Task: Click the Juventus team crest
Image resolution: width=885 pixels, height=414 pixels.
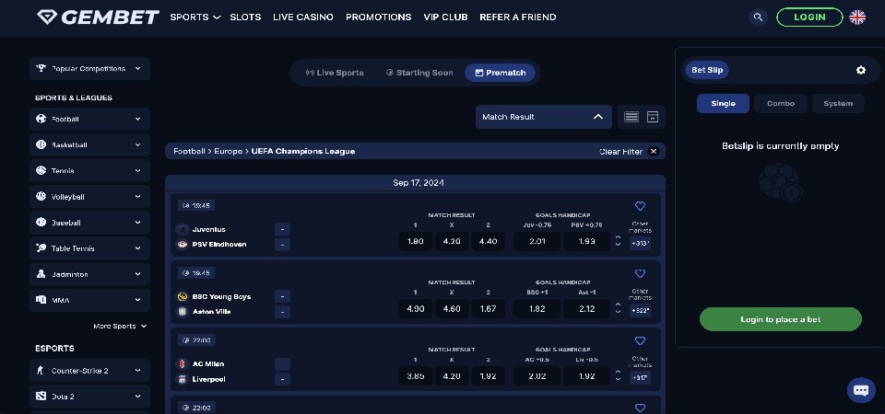Action: pyautogui.click(x=183, y=229)
